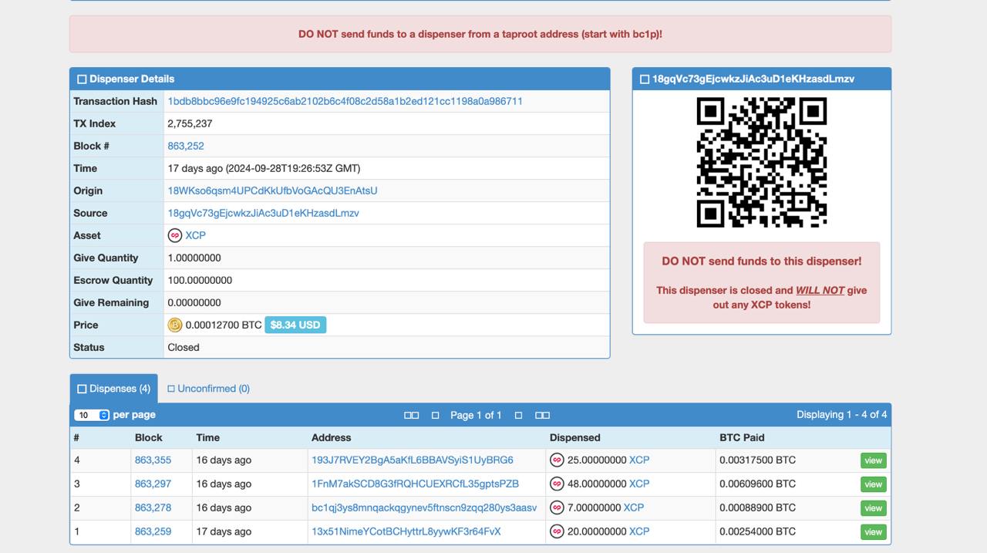Click the Status value Closed
The image size is (987, 553).
coord(184,347)
